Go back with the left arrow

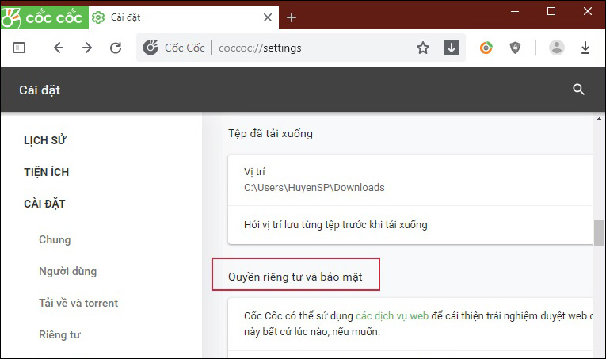pyautogui.click(x=59, y=48)
